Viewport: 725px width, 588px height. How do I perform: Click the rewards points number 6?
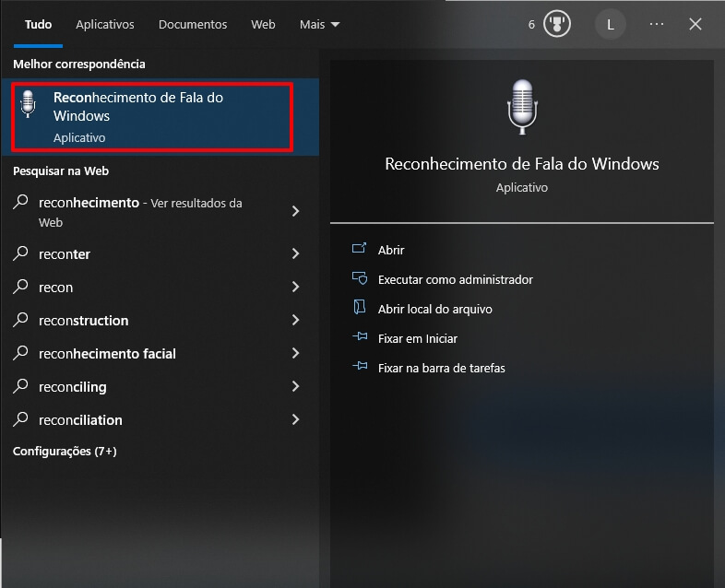tap(531, 25)
